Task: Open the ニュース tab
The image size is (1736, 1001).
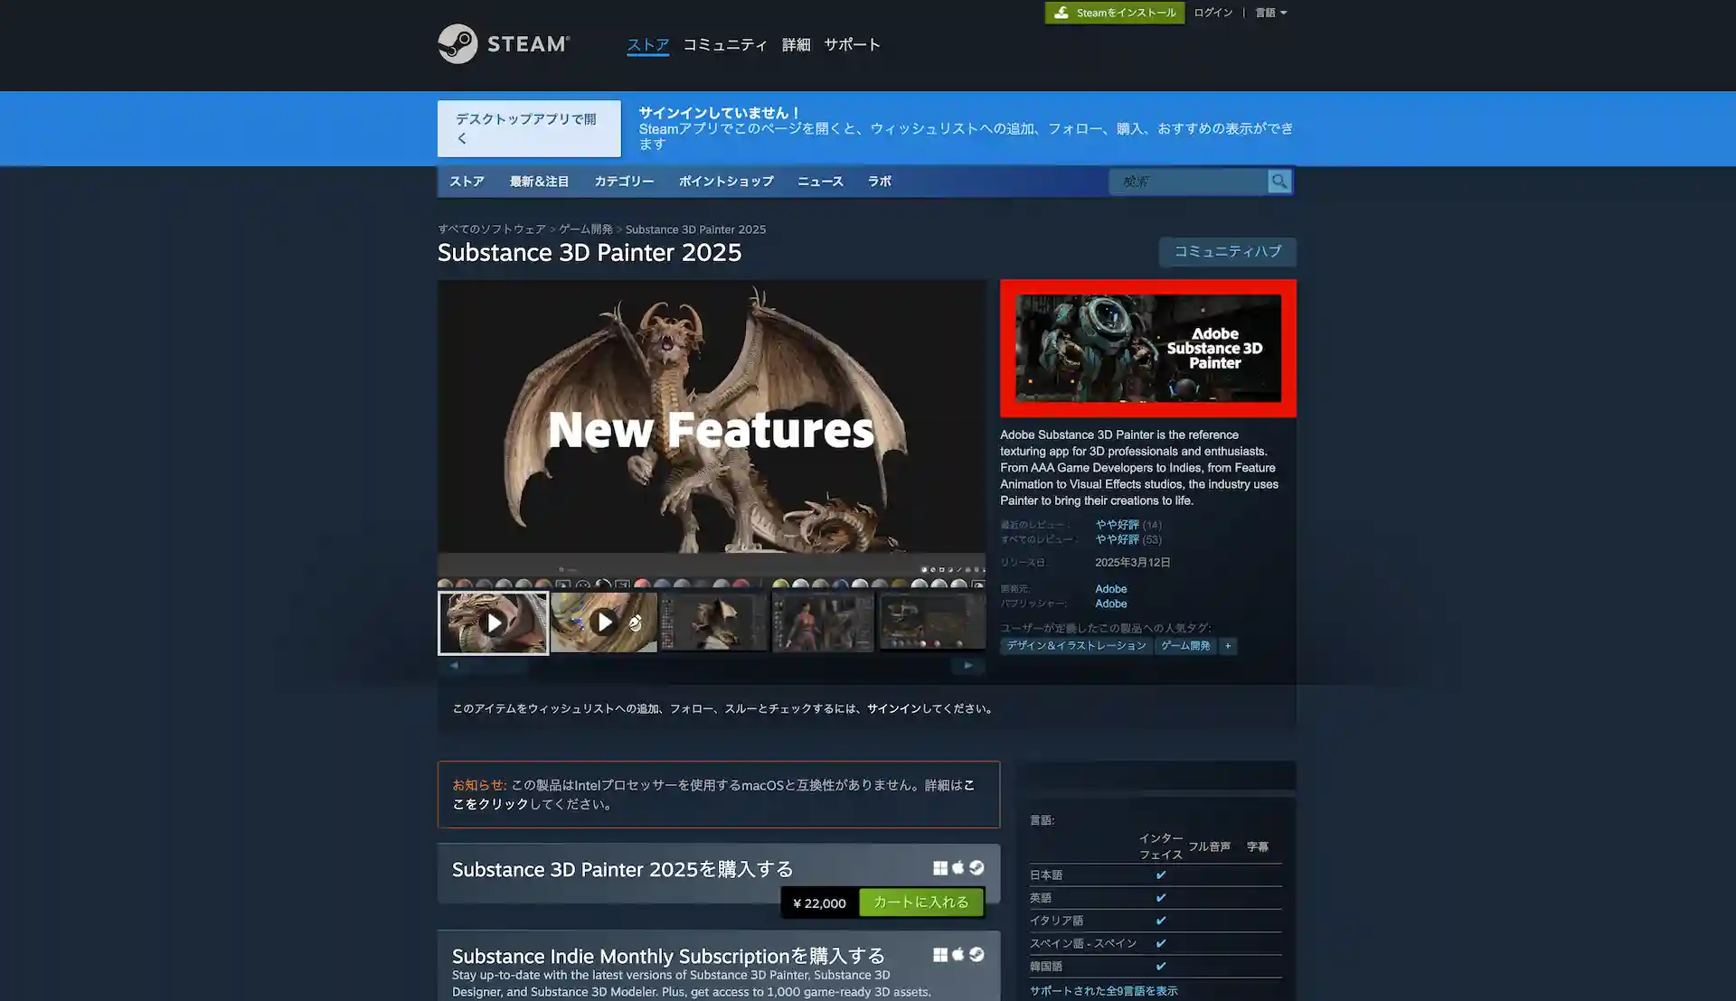Action: tap(820, 182)
